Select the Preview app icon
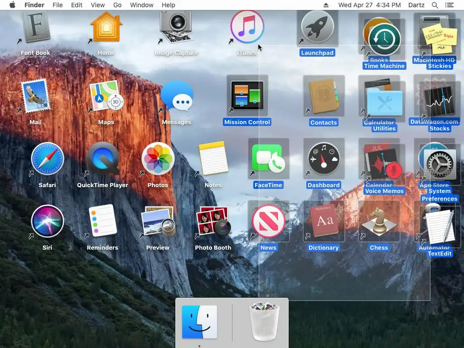 click(158, 221)
